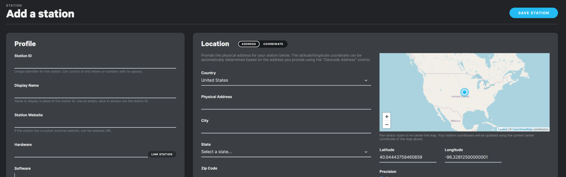Zoom in on the map
The width and height of the screenshot is (566, 177).
pos(387,116)
